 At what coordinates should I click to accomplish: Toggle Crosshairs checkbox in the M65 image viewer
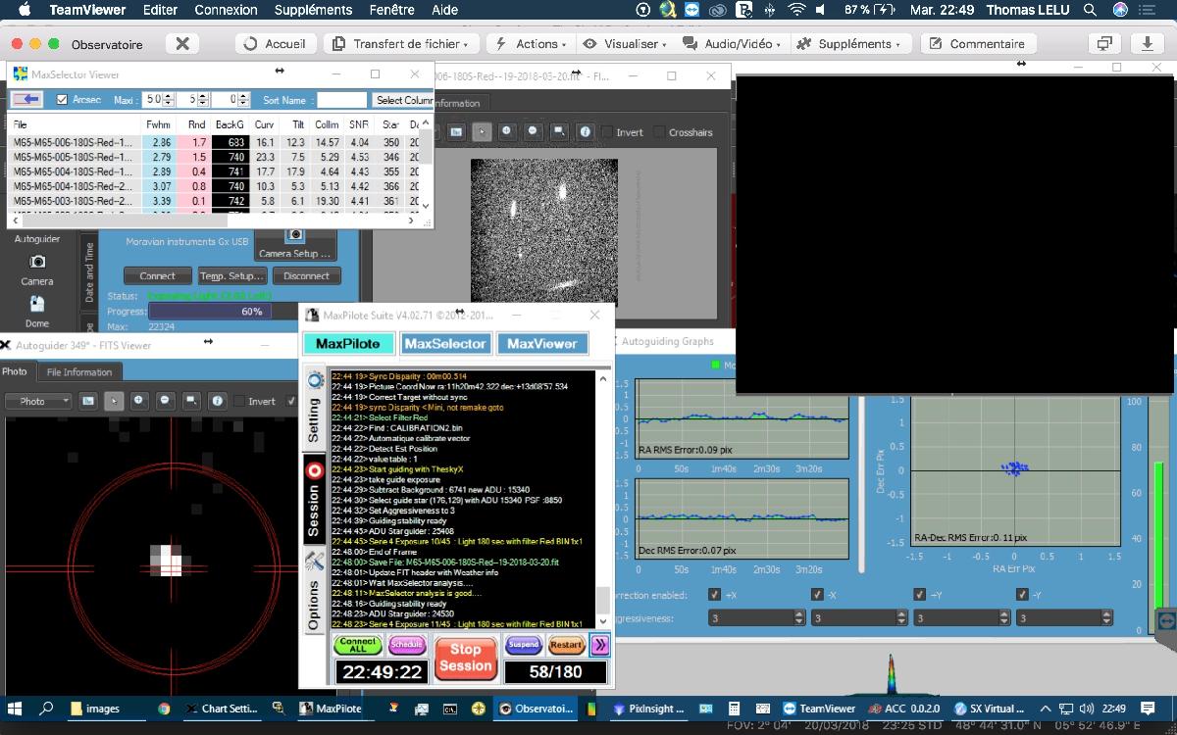[659, 132]
